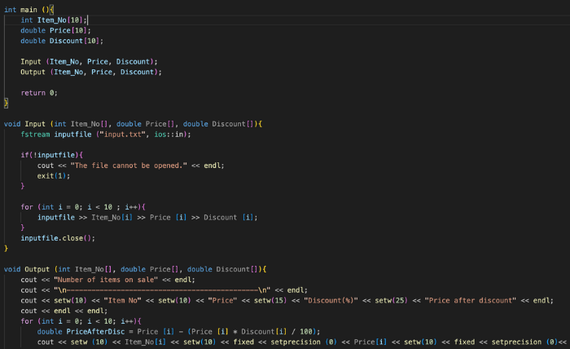Click the exit(1) call

(50, 176)
